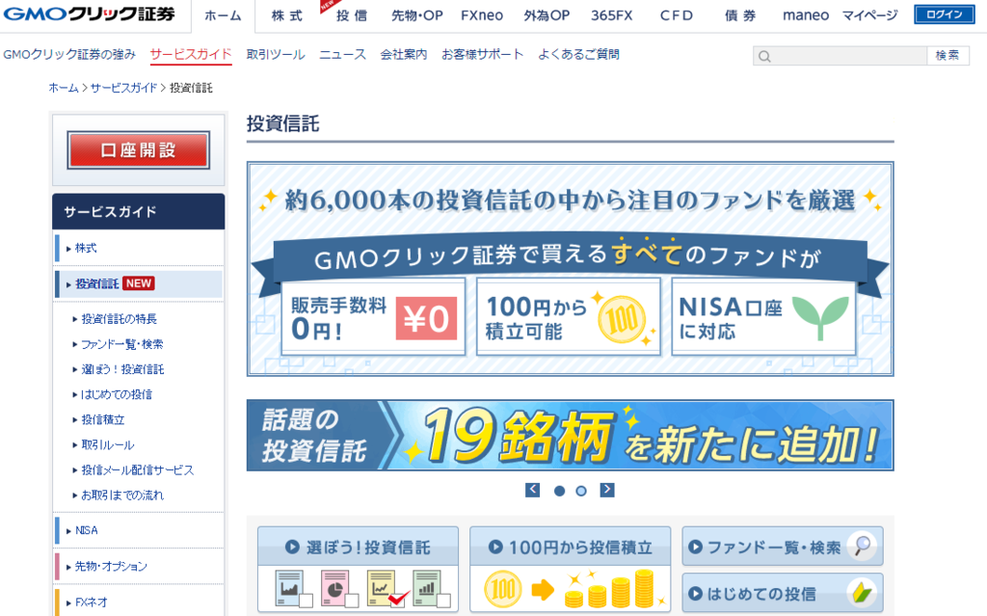This screenshot has height=616, width=987.
Task: Click the ¥0 sales fee icon
Action: [426, 318]
